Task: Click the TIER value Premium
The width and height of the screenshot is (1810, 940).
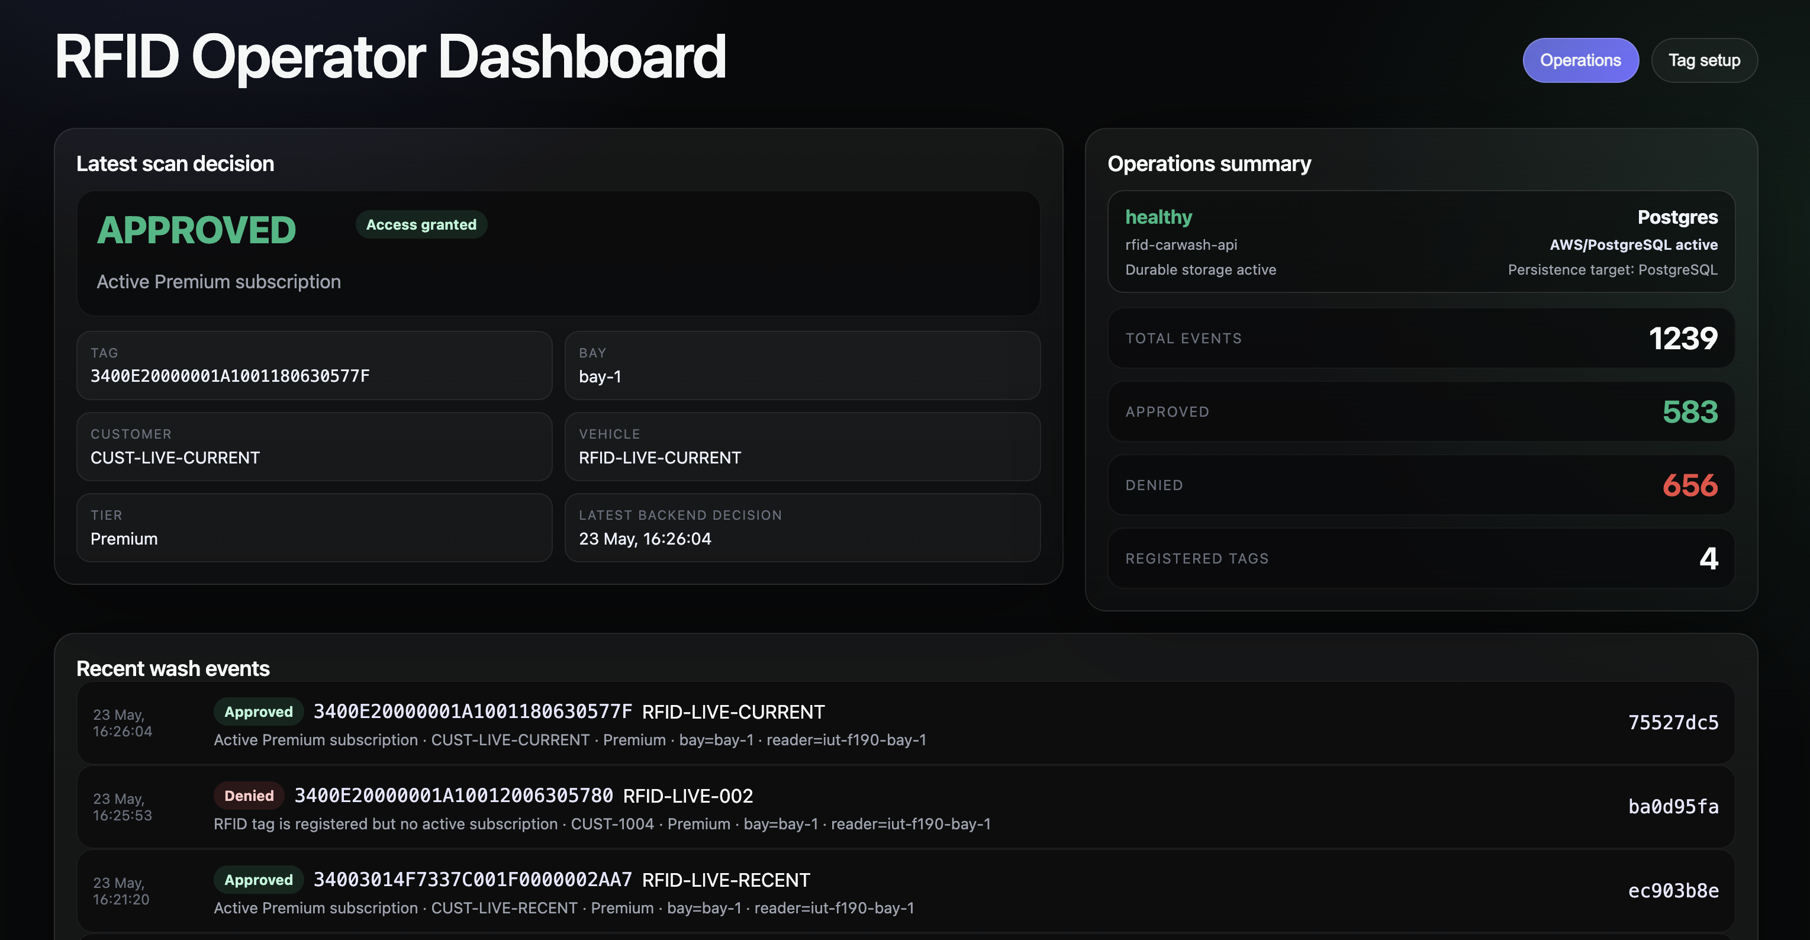Action: tap(124, 539)
